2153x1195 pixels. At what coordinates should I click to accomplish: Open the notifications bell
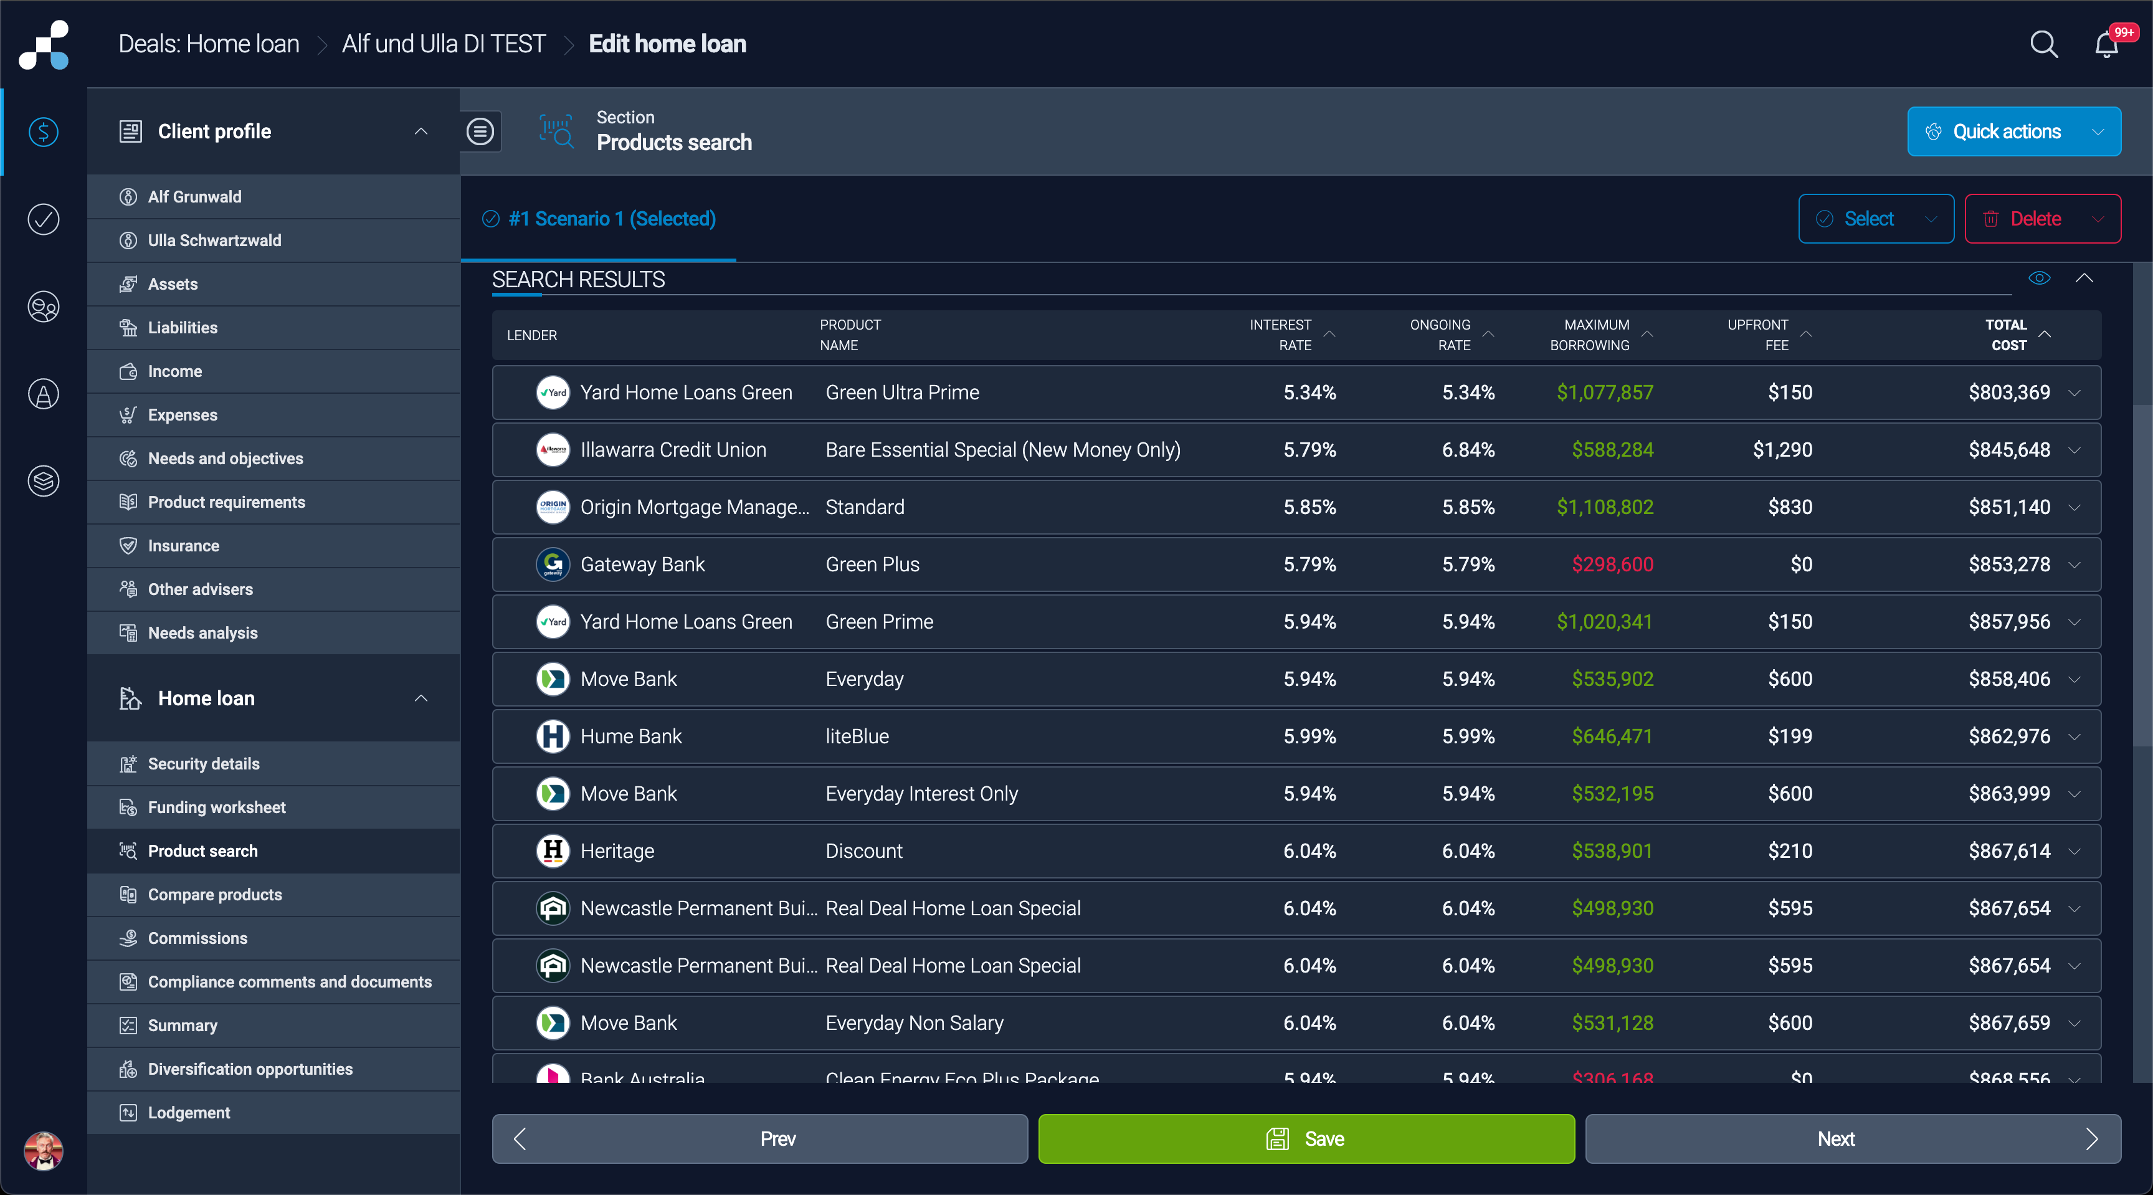[2106, 44]
